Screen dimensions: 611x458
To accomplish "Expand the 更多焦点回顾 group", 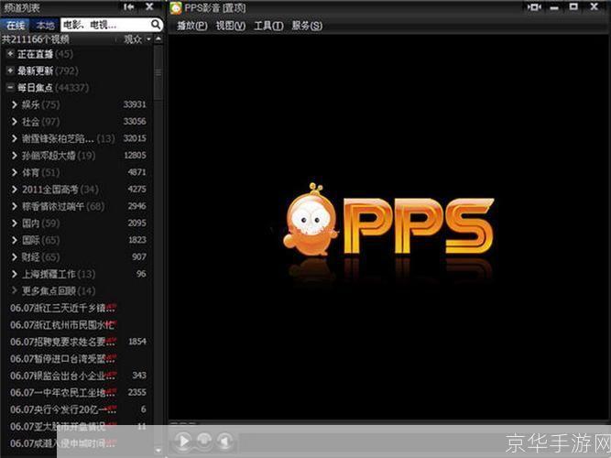I will click(15, 290).
